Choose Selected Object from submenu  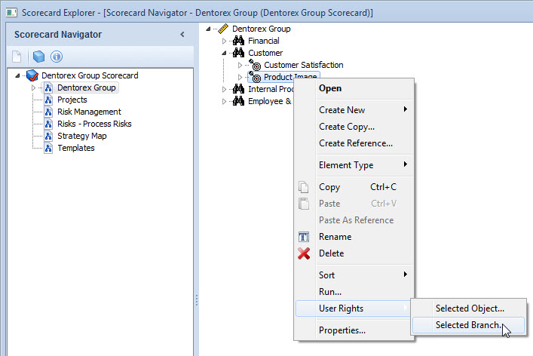point(469,308)
